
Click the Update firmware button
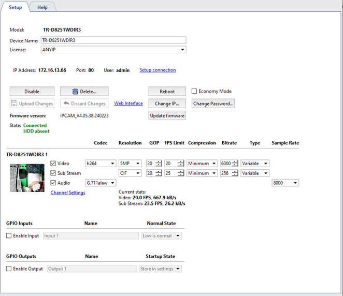(x=167, y=115)
